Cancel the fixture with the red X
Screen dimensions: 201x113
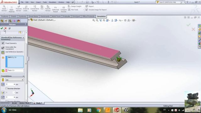coord(6,28)
